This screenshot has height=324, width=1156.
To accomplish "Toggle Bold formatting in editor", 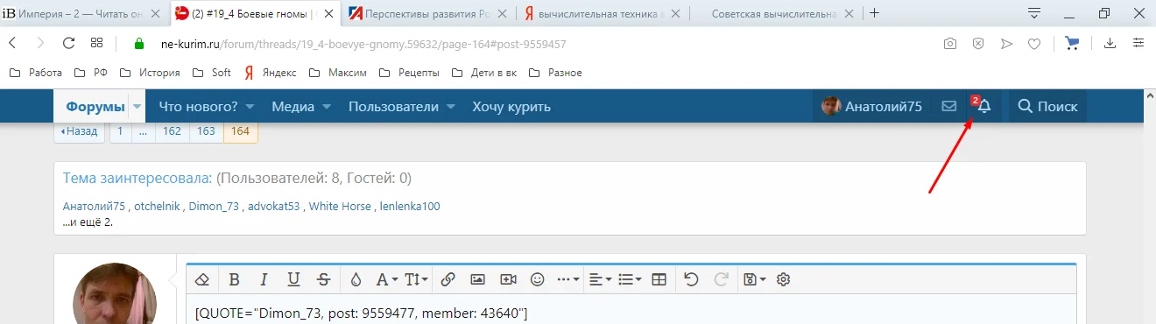I will pyautogui.click(x=234, y=279).
